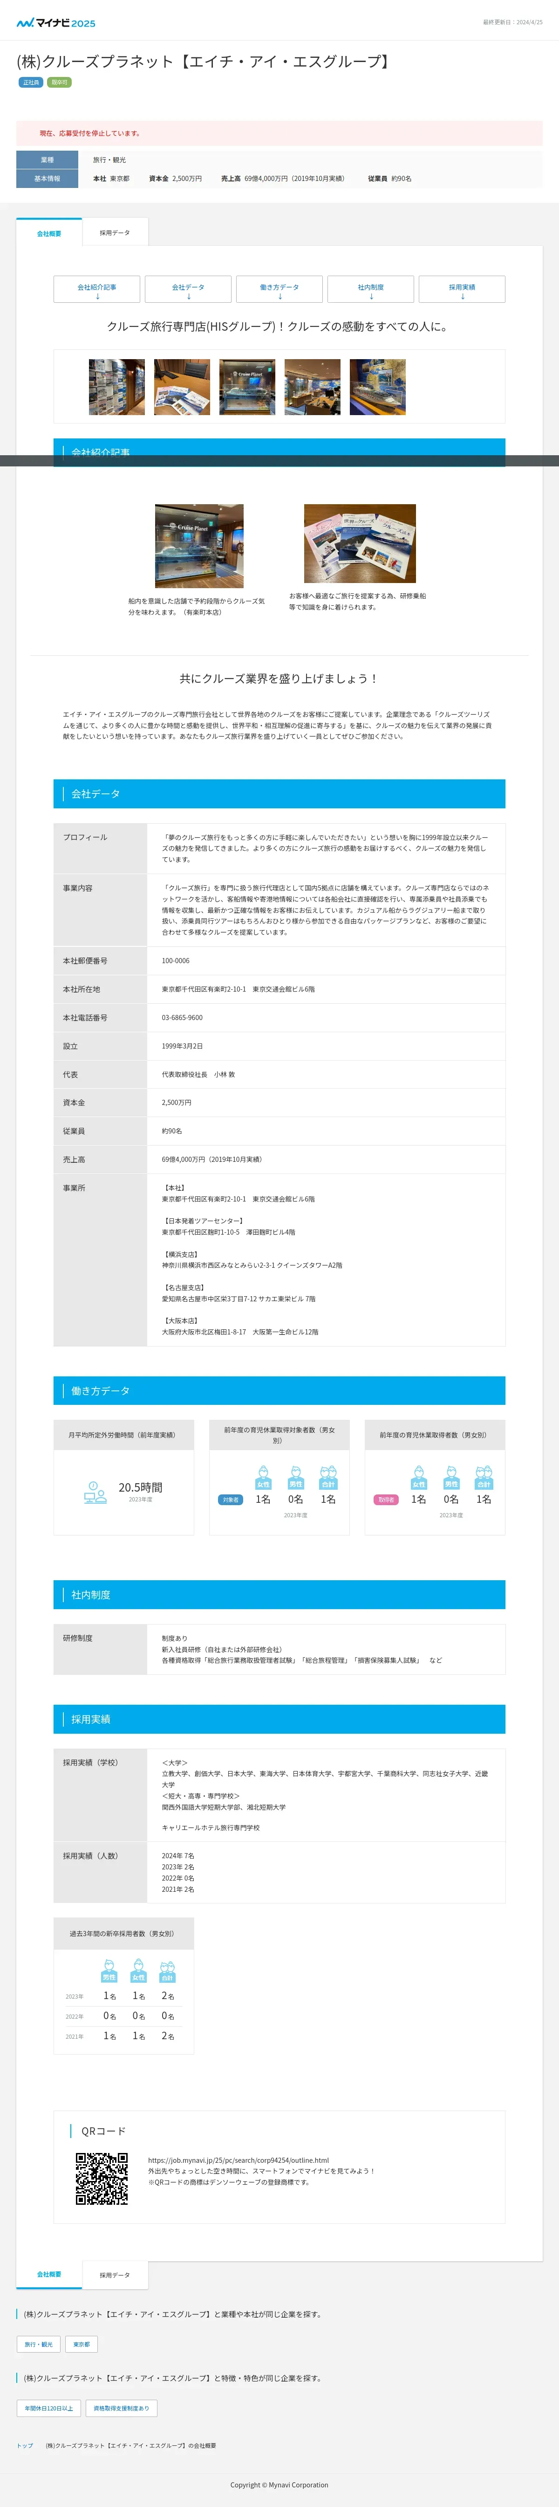Click 合計 icon in 育児休業取得対象者数 card
Viewport: 559px width, 2507px height.
(328, 1477)
